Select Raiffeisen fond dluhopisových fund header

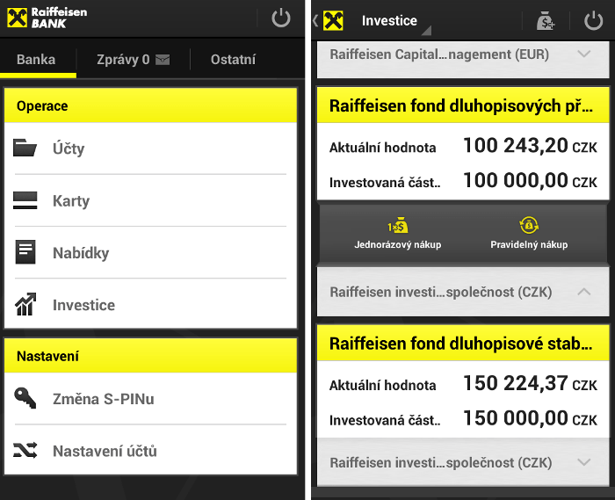(x=463, y=105)
